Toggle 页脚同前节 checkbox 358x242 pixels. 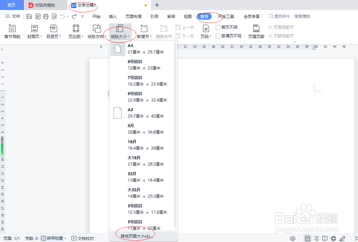click(x=270, y=36)
